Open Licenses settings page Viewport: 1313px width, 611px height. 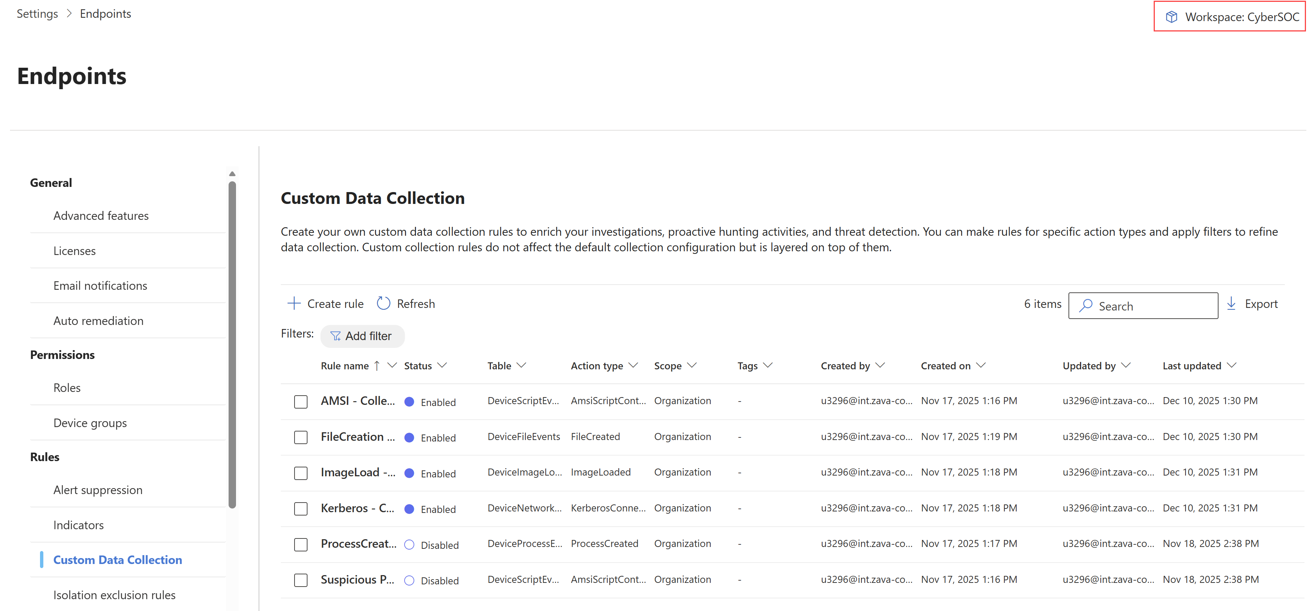coord(74,251)
